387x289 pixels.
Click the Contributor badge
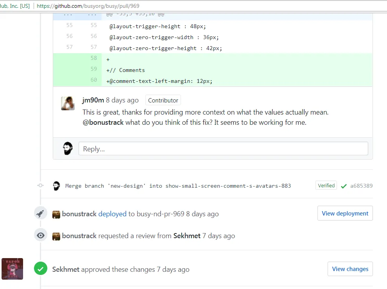pos(163,100)
